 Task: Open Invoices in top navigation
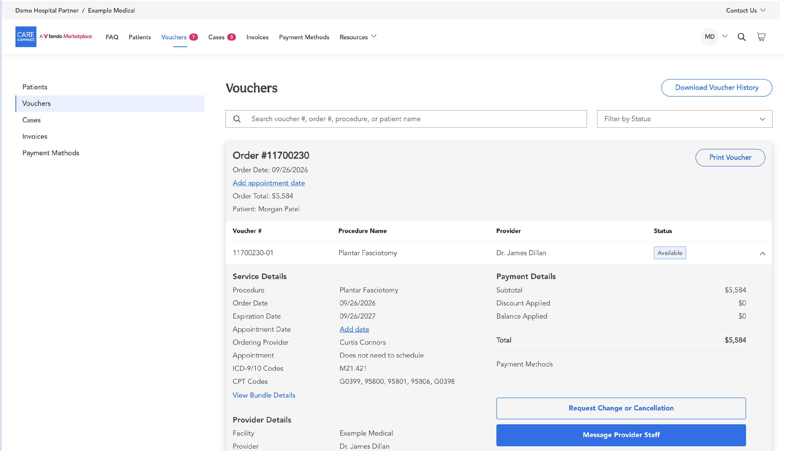point(257,37)
